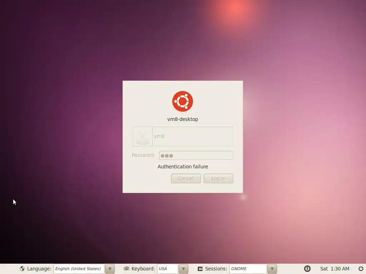Click the Keyboard layout icon

(x=127, y=268)
